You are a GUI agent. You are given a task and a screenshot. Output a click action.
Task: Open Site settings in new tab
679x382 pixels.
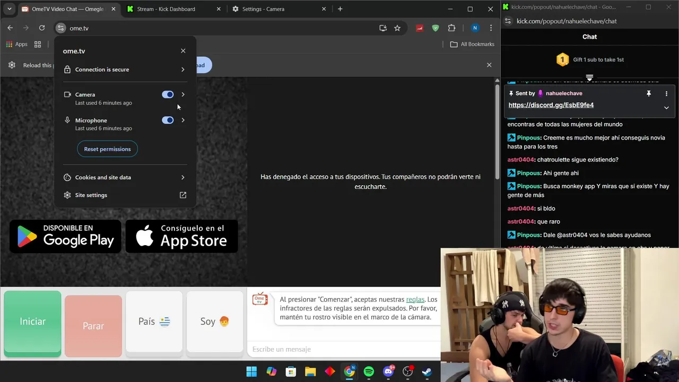tap(125, 195)
